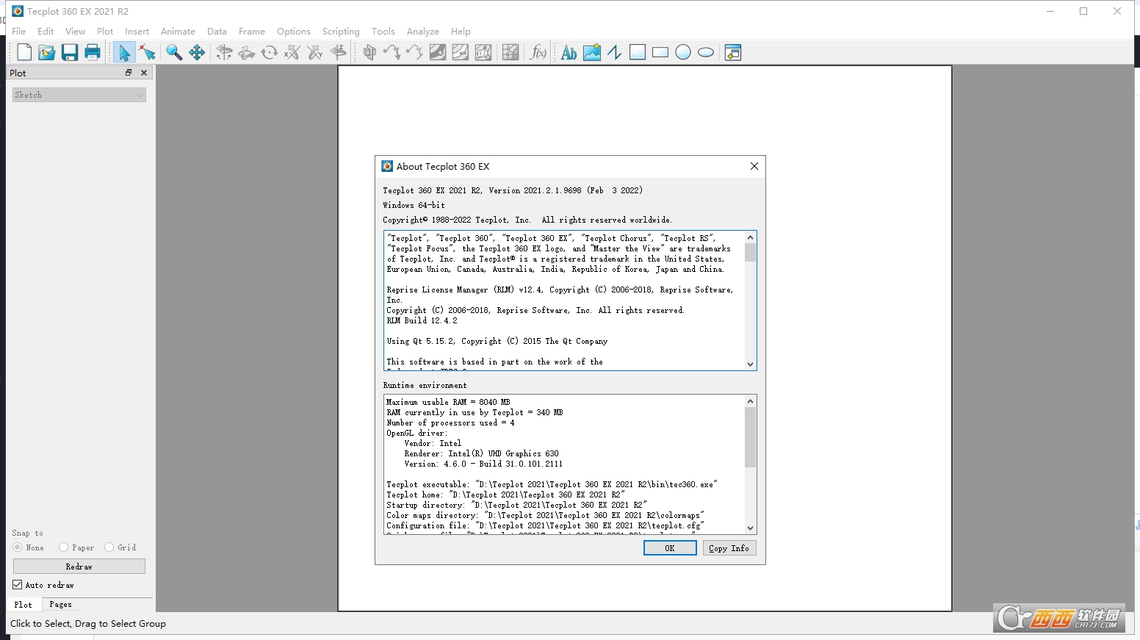Switch to the Plot tab at bottom
The width and height of the screenshot is (1140, 640).
coord(24,605)
